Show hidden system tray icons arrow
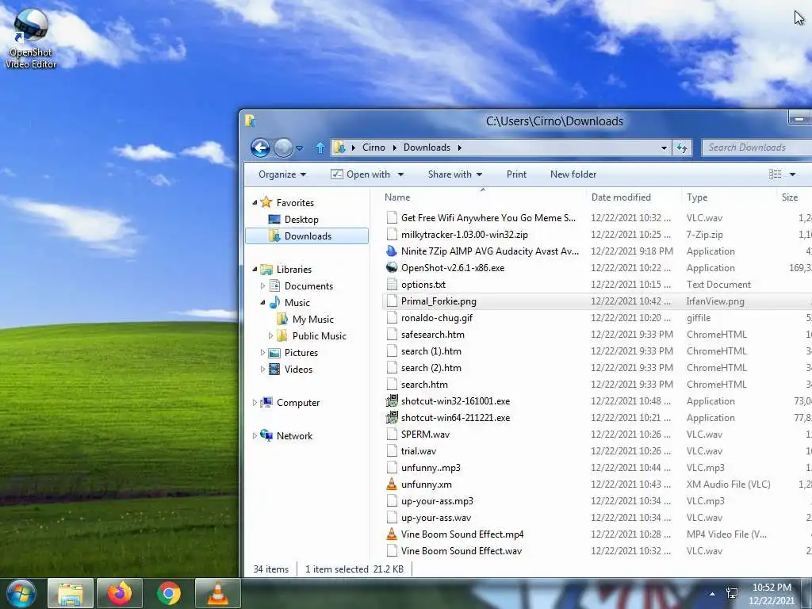812x609 pixels. [x=712, y=594]
